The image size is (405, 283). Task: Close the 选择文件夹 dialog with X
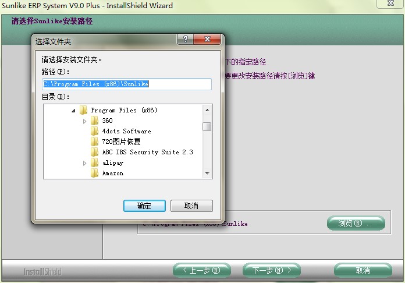207,39
